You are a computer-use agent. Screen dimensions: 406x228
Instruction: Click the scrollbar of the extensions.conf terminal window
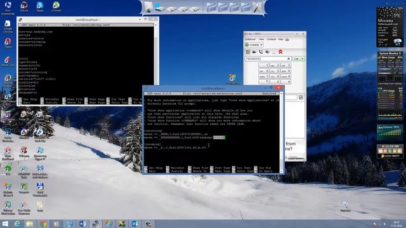pos(281,132)
